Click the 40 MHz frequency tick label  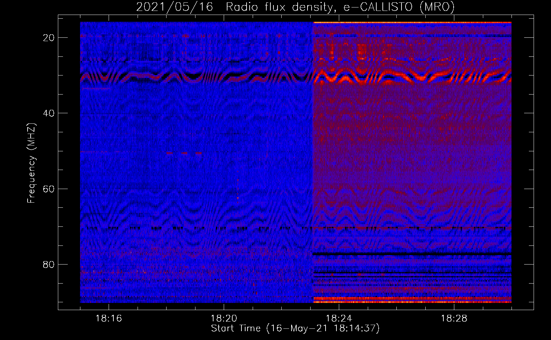[x=49, y=113]
